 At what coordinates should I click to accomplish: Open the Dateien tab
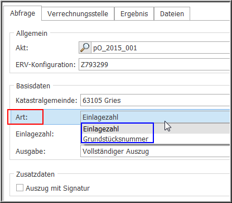click(172, 14)
